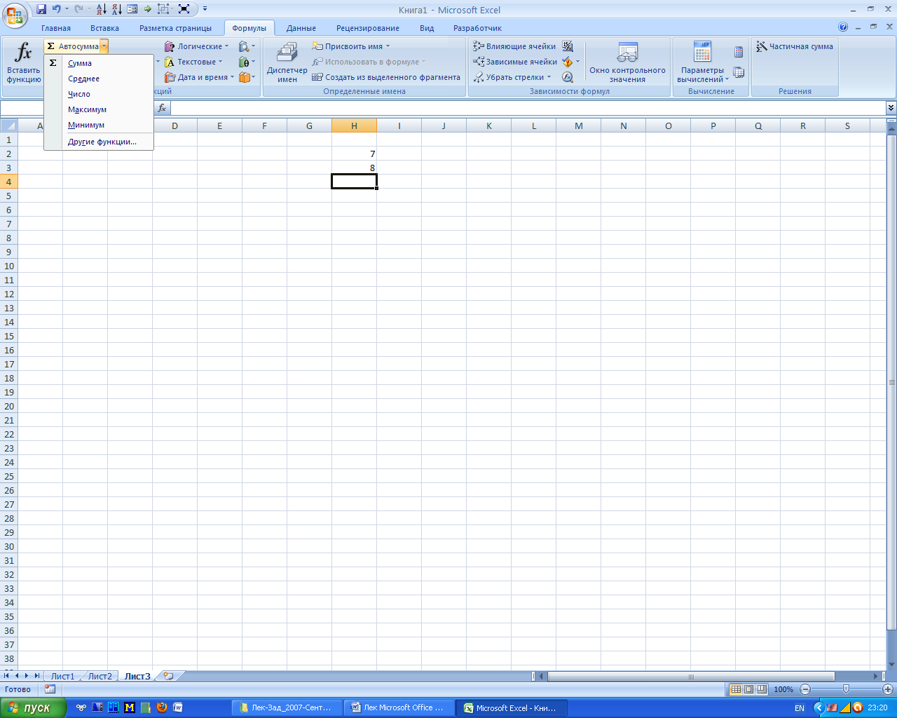Switch to the Главная ribbon tab
Viewport: 897px width, 718px height.
tap(56, 28)
